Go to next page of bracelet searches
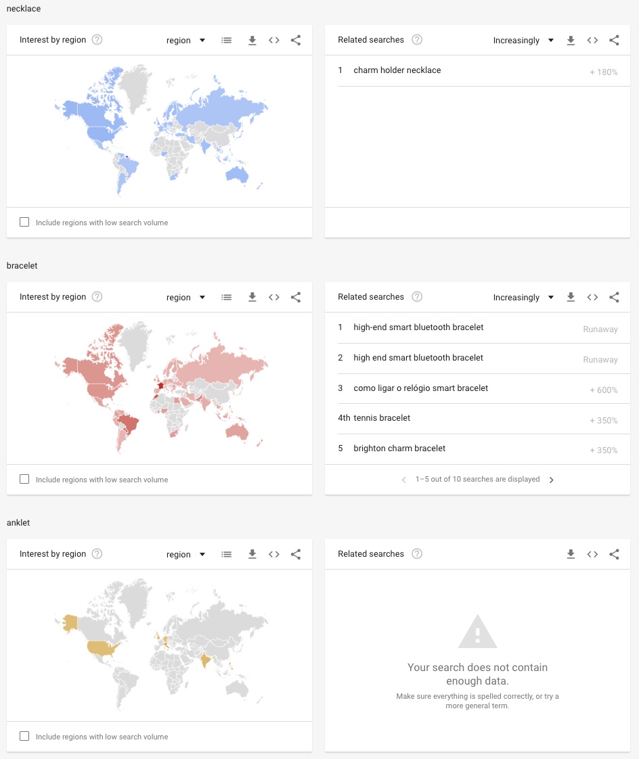 tap(551, 480)
